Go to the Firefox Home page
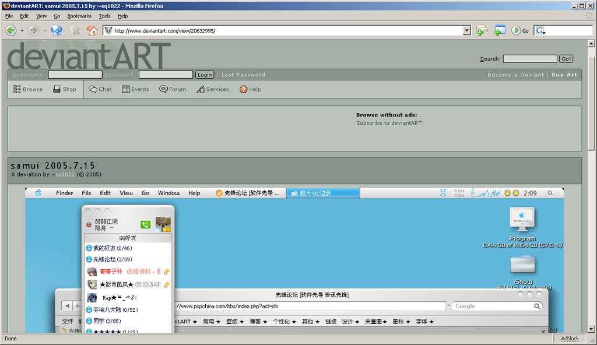This screenshot has width=597, height=345. [x=92, y=30]
